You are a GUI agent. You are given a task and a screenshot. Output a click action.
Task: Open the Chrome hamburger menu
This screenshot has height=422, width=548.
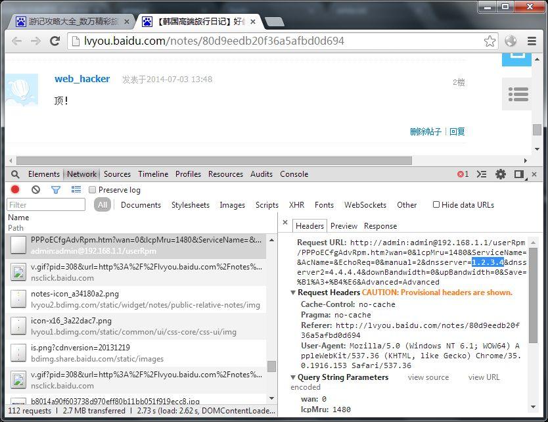click(x=532, y=41)
